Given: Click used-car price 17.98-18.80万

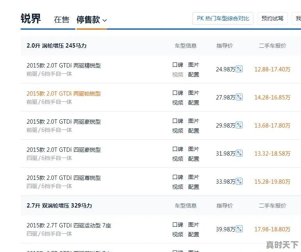Looking at the screenshot, I should [272, 229].
